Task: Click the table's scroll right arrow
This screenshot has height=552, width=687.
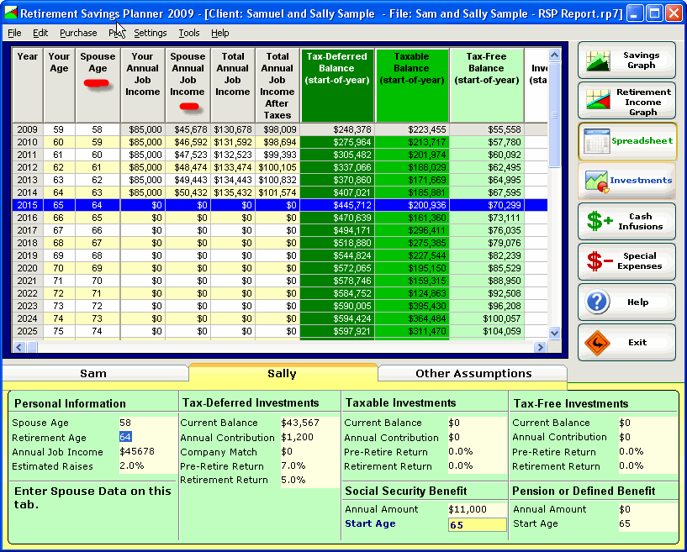Action: (540, 347)
